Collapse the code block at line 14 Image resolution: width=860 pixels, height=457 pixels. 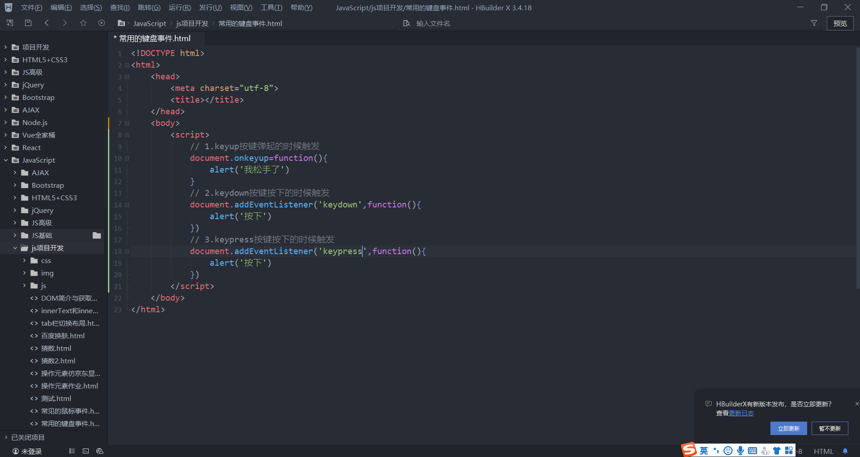pyautogui.click(x=127, y=205)
